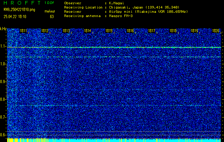Click the 1.1 frequency axis label
The height and width of the screenshot is (142, 224).
pos(3,47)
